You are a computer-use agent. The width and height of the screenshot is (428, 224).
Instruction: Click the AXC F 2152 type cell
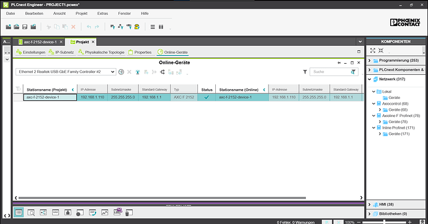click(184, 97)
